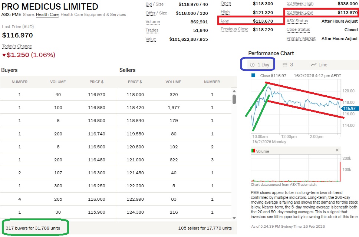
Task: Click the Volume indicator color icon
Action: coord(253,151)
